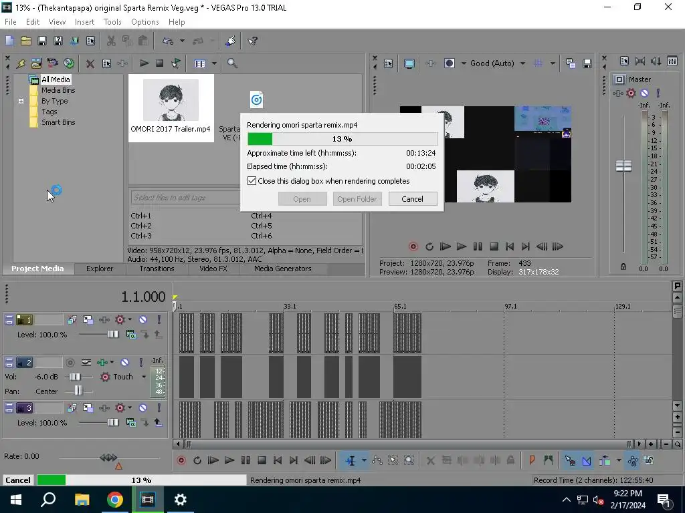Click Remove Selected Media X icon
The height and width of the screenshot is (513, 685).
pos(90,63)
